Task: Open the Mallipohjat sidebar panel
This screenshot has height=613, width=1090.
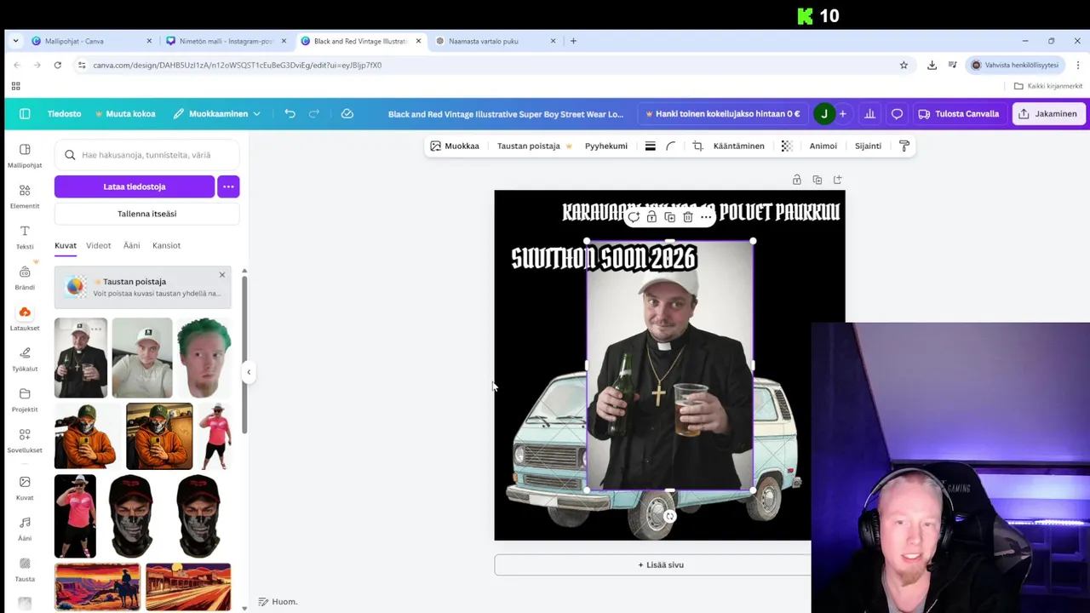Action: coord(25,156)
